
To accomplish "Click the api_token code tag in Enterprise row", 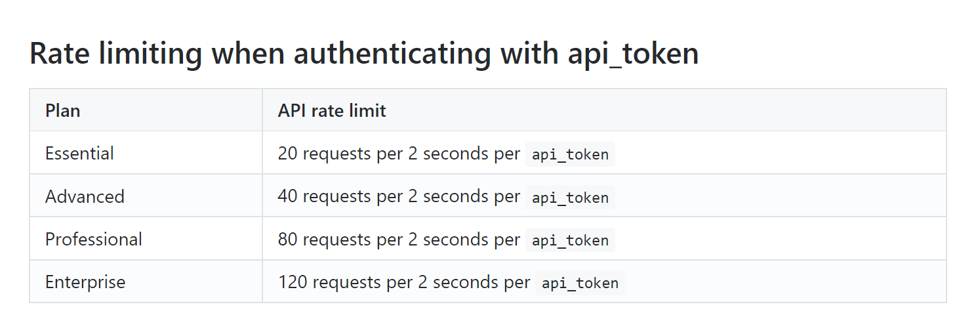I will click(x=580, y=283).
